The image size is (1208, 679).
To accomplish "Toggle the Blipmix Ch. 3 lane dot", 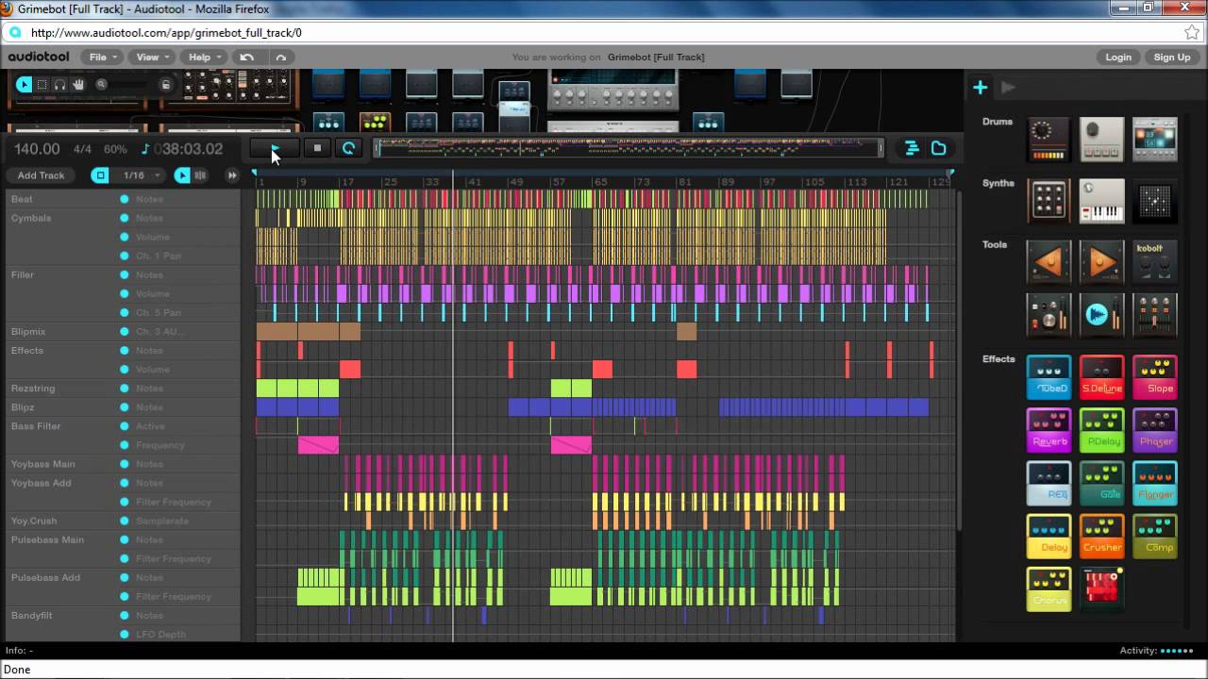I will pyautogui.click(x=124, y=332).
